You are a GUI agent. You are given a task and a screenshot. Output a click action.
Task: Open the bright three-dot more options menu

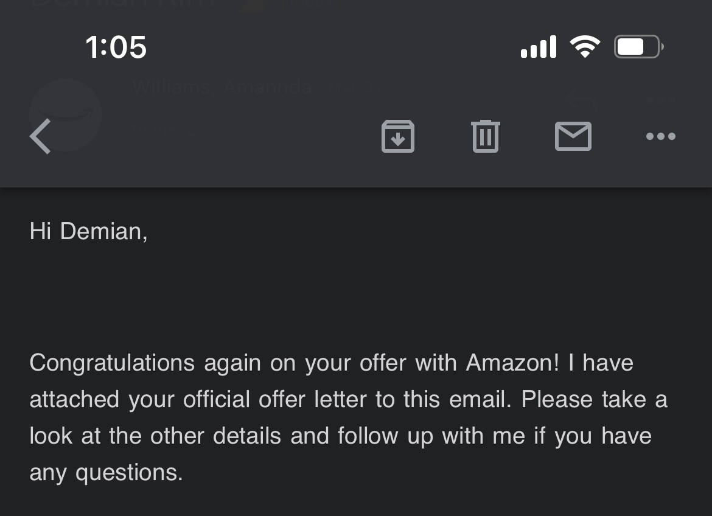point(661,136)
